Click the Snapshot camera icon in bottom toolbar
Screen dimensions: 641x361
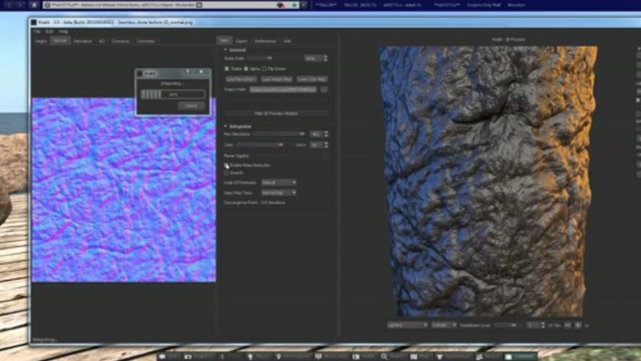pos(188,356)
